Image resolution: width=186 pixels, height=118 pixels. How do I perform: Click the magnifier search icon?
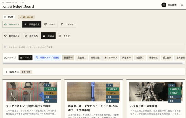(x=5, y=47)
